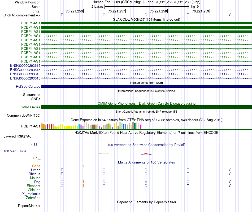Select the Chicken species row label
The image size is (252, 212).
tap(34, 190)
